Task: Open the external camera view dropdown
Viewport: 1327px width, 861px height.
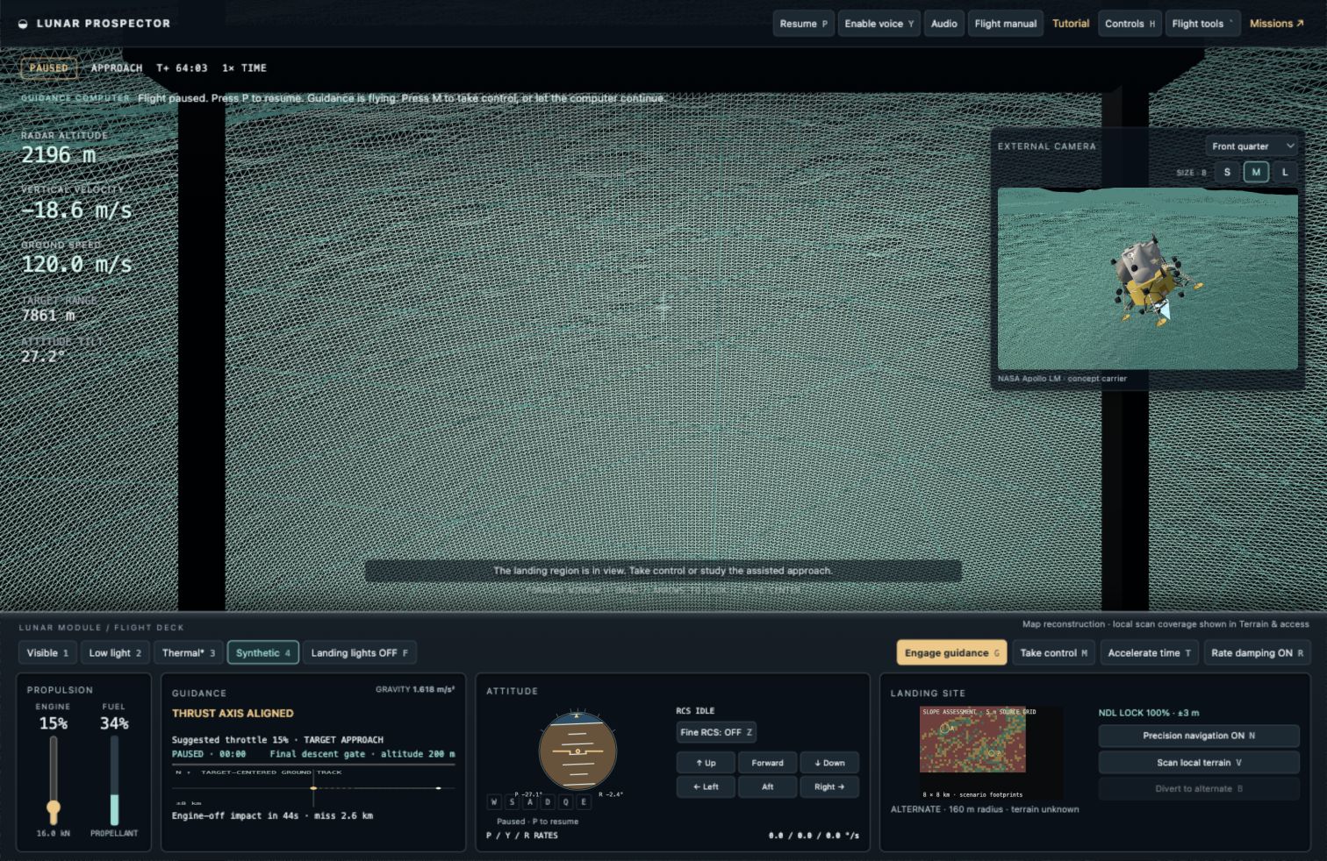Action: [1252, 146]
